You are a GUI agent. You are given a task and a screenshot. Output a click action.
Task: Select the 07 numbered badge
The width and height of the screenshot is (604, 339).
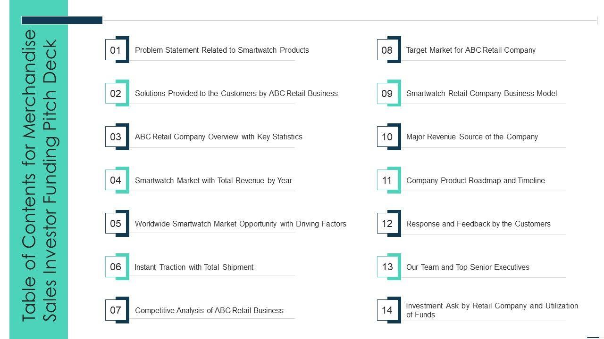pos(116,310)
